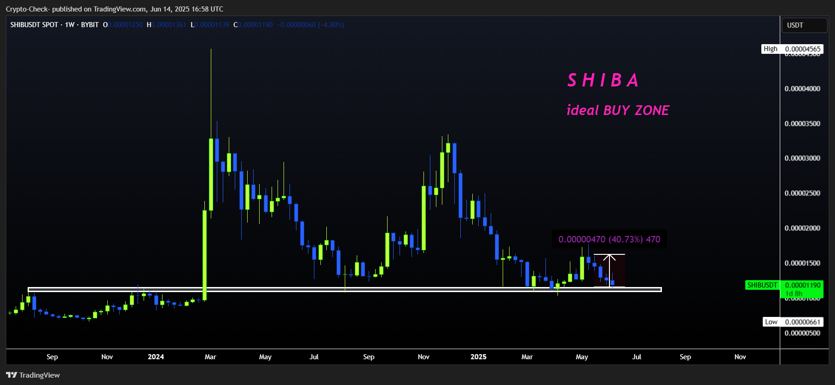Click the Mar label after 2024
Image resolution: width=835 pixels, height=385 pixels.
click(x=210, y=357)
